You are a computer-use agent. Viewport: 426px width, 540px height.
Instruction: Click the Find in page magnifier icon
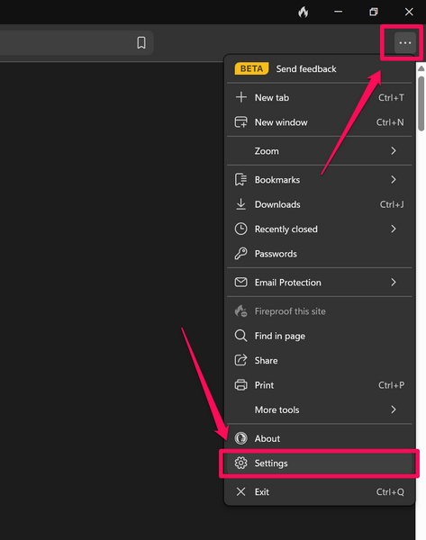pyautogui.click(x=240, y=336)
